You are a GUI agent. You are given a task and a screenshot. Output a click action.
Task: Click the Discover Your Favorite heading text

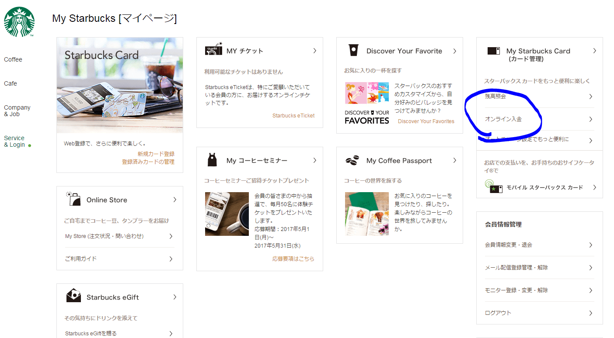point(404,51)
